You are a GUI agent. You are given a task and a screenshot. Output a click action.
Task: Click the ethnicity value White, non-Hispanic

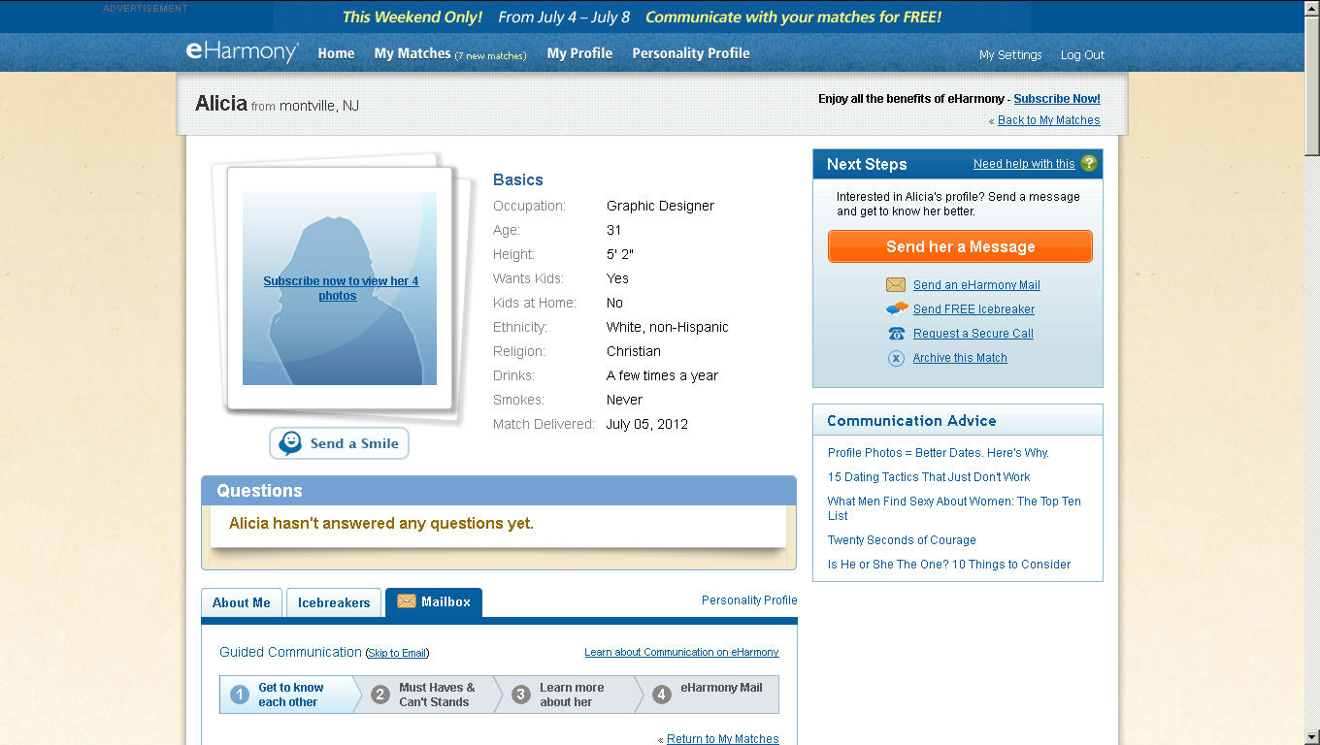point(668,327)
